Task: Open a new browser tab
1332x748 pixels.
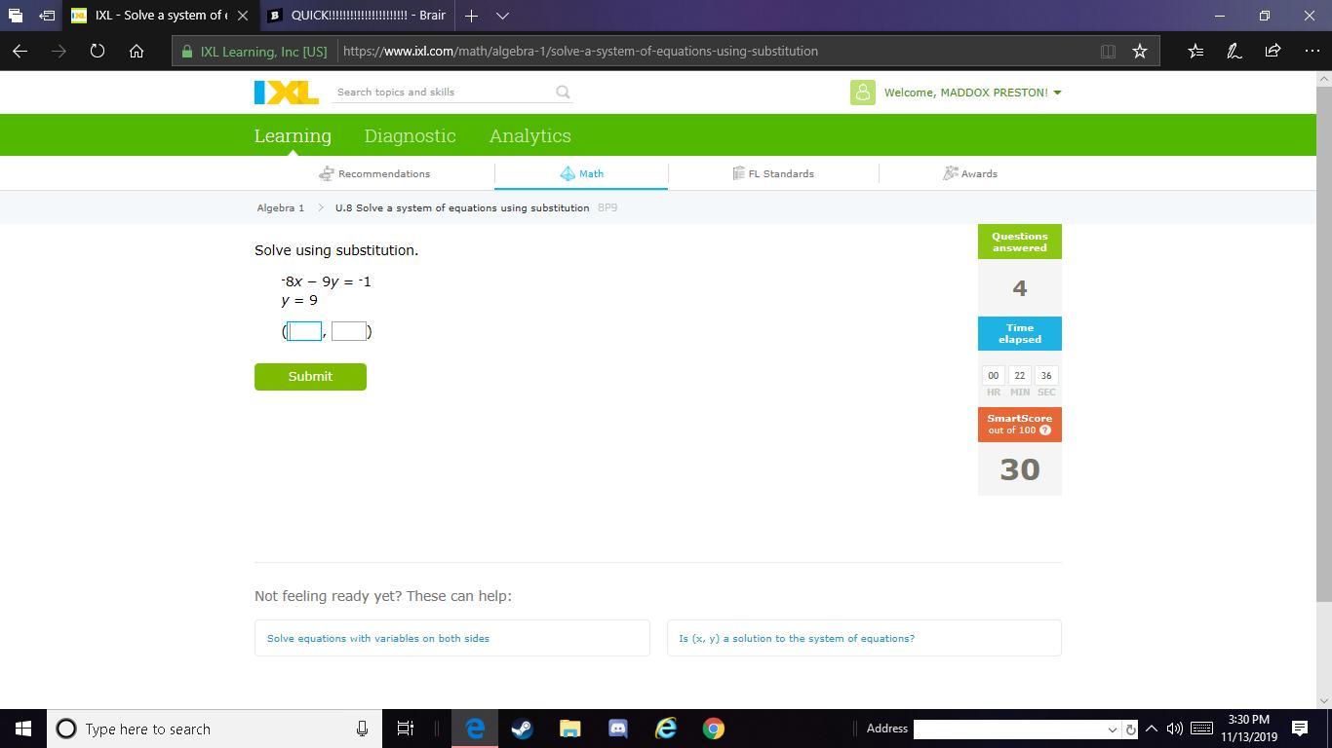Action: pos(471,16)
